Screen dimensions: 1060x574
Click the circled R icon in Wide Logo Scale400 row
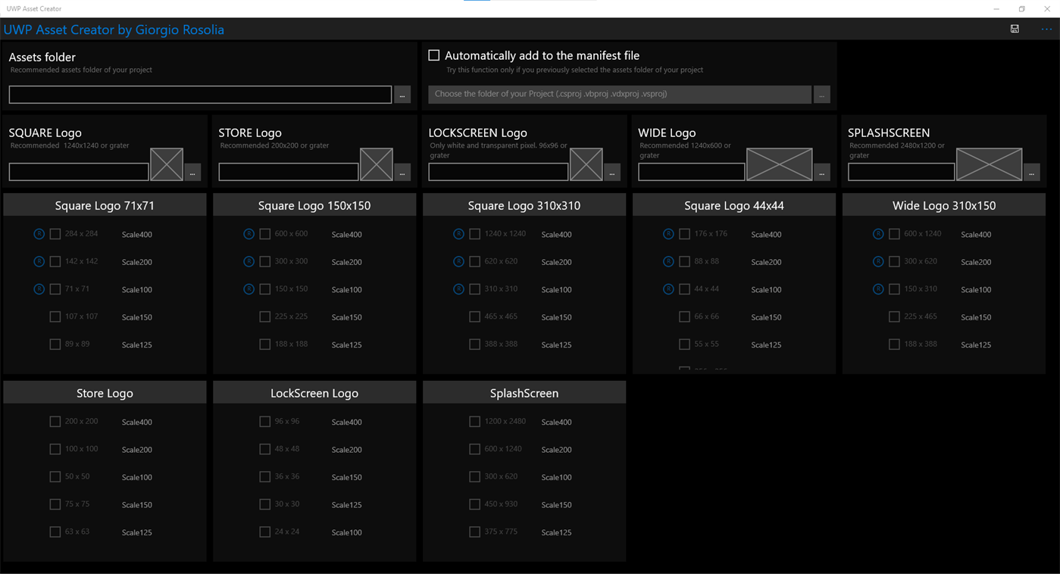tap(878, 234)
